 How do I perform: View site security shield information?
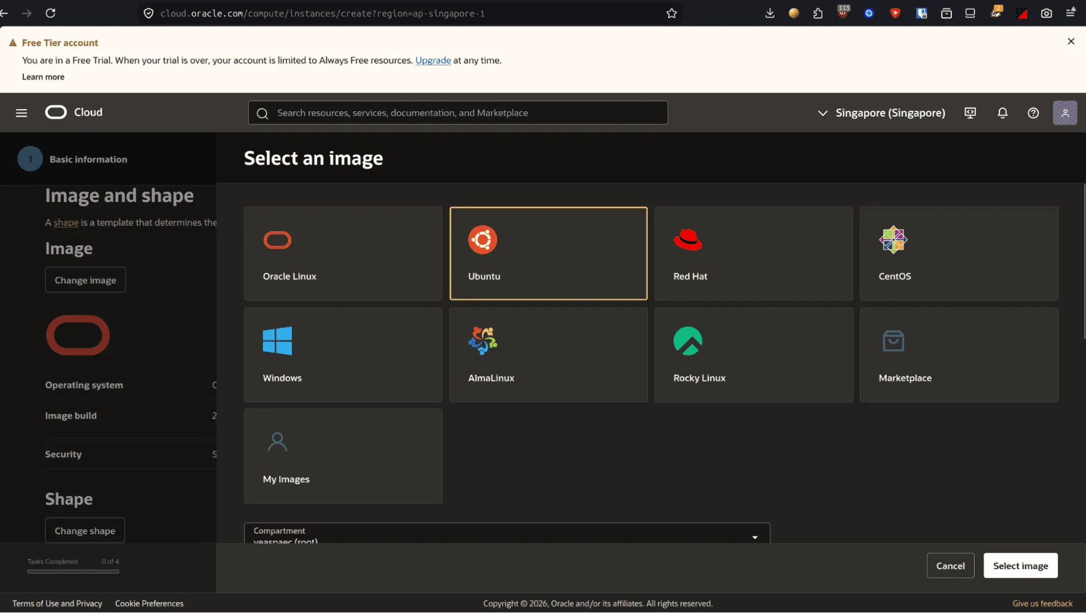tap(148, 13)
